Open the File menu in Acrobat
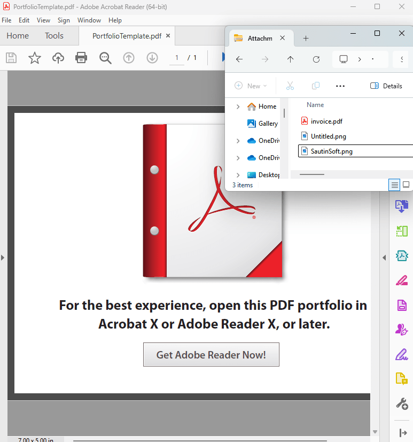Image resolution: width=413 pixels, height=442 pixels. coord(6,20)
